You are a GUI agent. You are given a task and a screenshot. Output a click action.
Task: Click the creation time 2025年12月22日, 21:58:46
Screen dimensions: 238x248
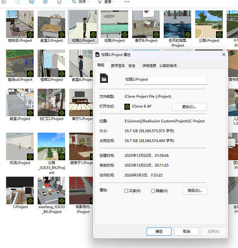tap(146, 155)
